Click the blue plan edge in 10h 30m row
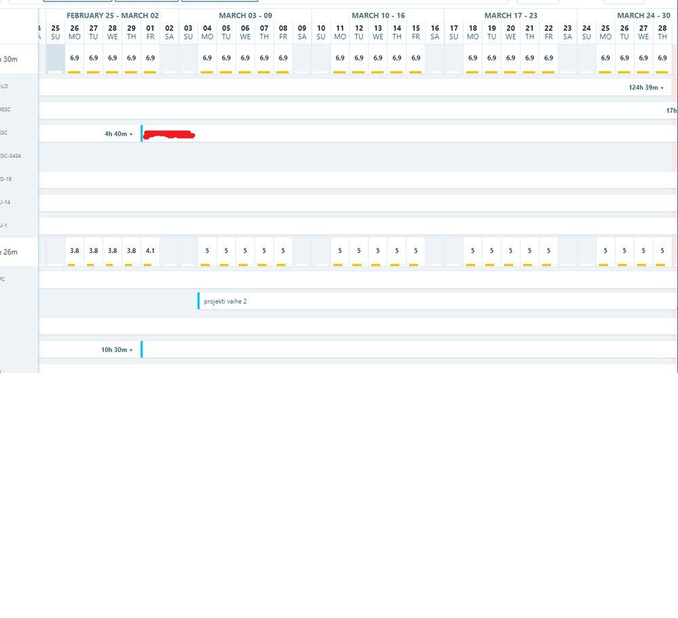The image size is (678, 618). tap(142, 349)
